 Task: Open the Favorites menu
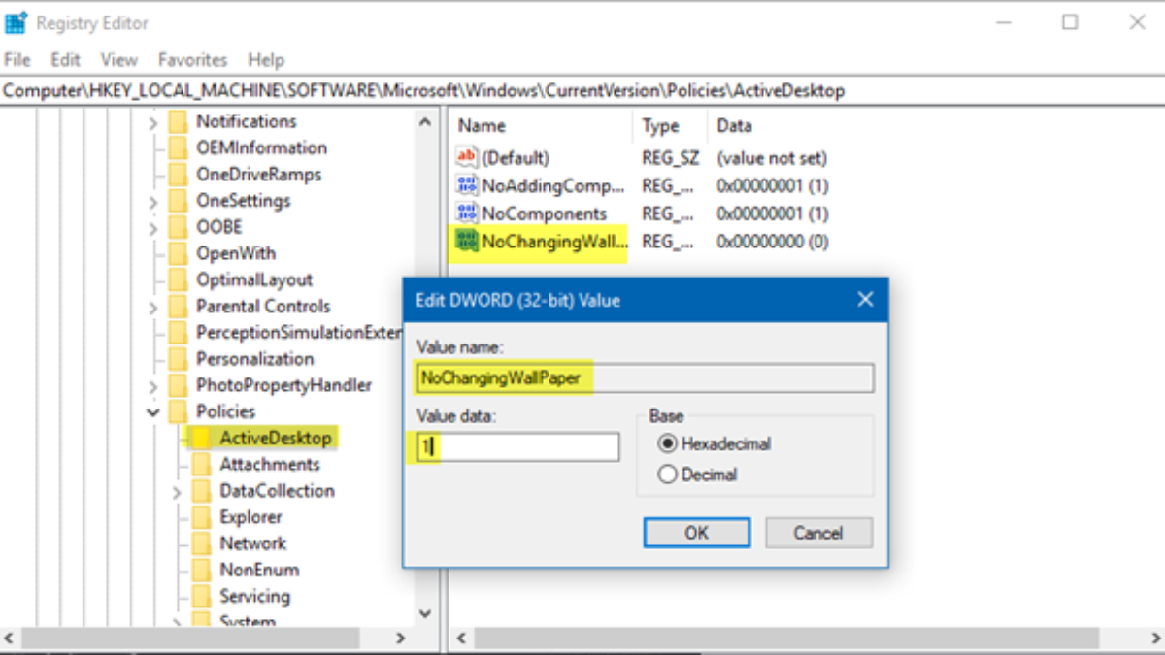pyautogui.click(x=192, y=60)
